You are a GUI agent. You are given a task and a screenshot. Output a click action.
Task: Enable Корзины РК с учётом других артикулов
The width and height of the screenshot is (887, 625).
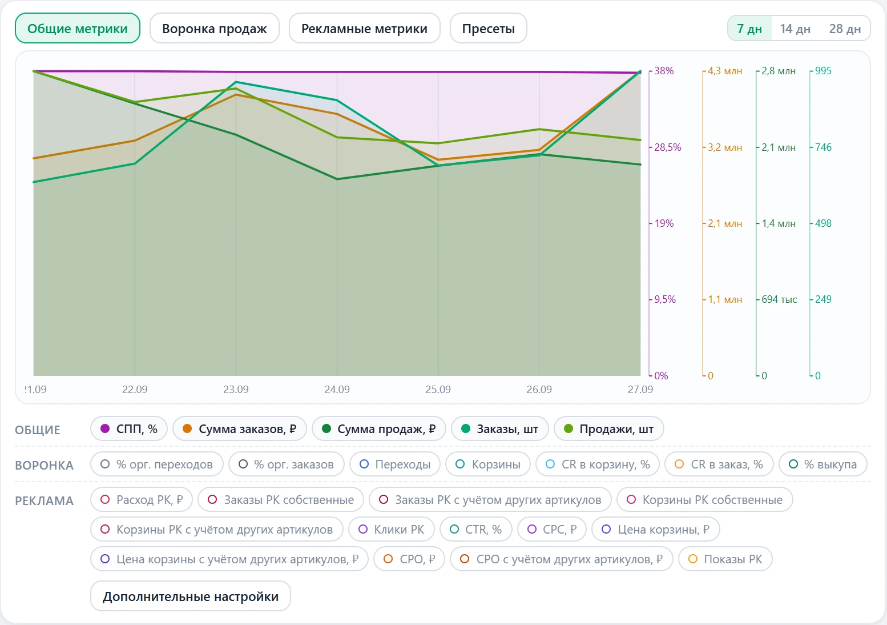pos(217,529)
